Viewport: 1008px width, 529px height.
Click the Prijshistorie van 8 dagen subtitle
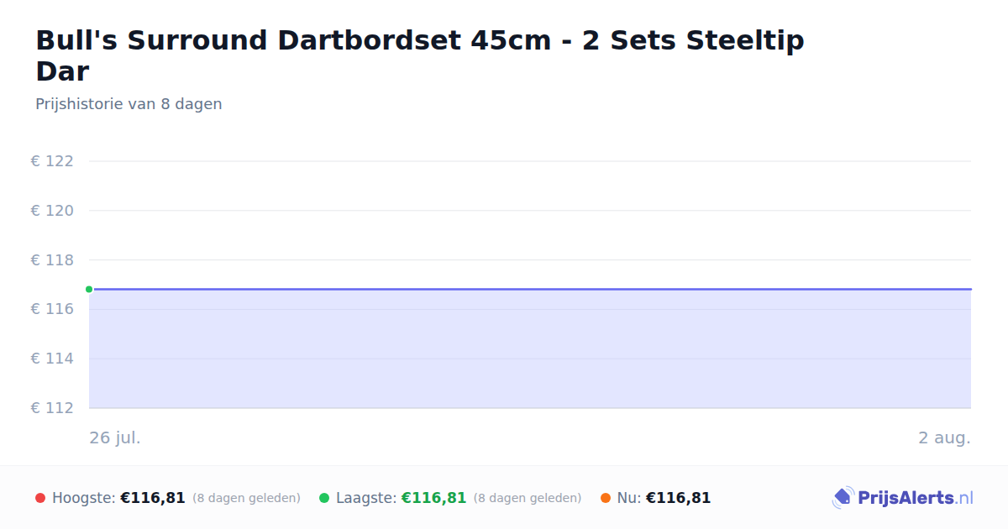[129, 104]
